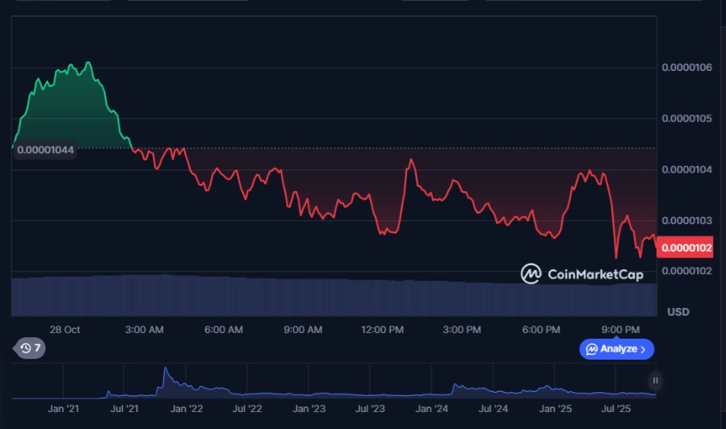This screenshot has height=429, width=726.
Task: Click the 6:00 AM time axis label
Action: click(224, 330)
